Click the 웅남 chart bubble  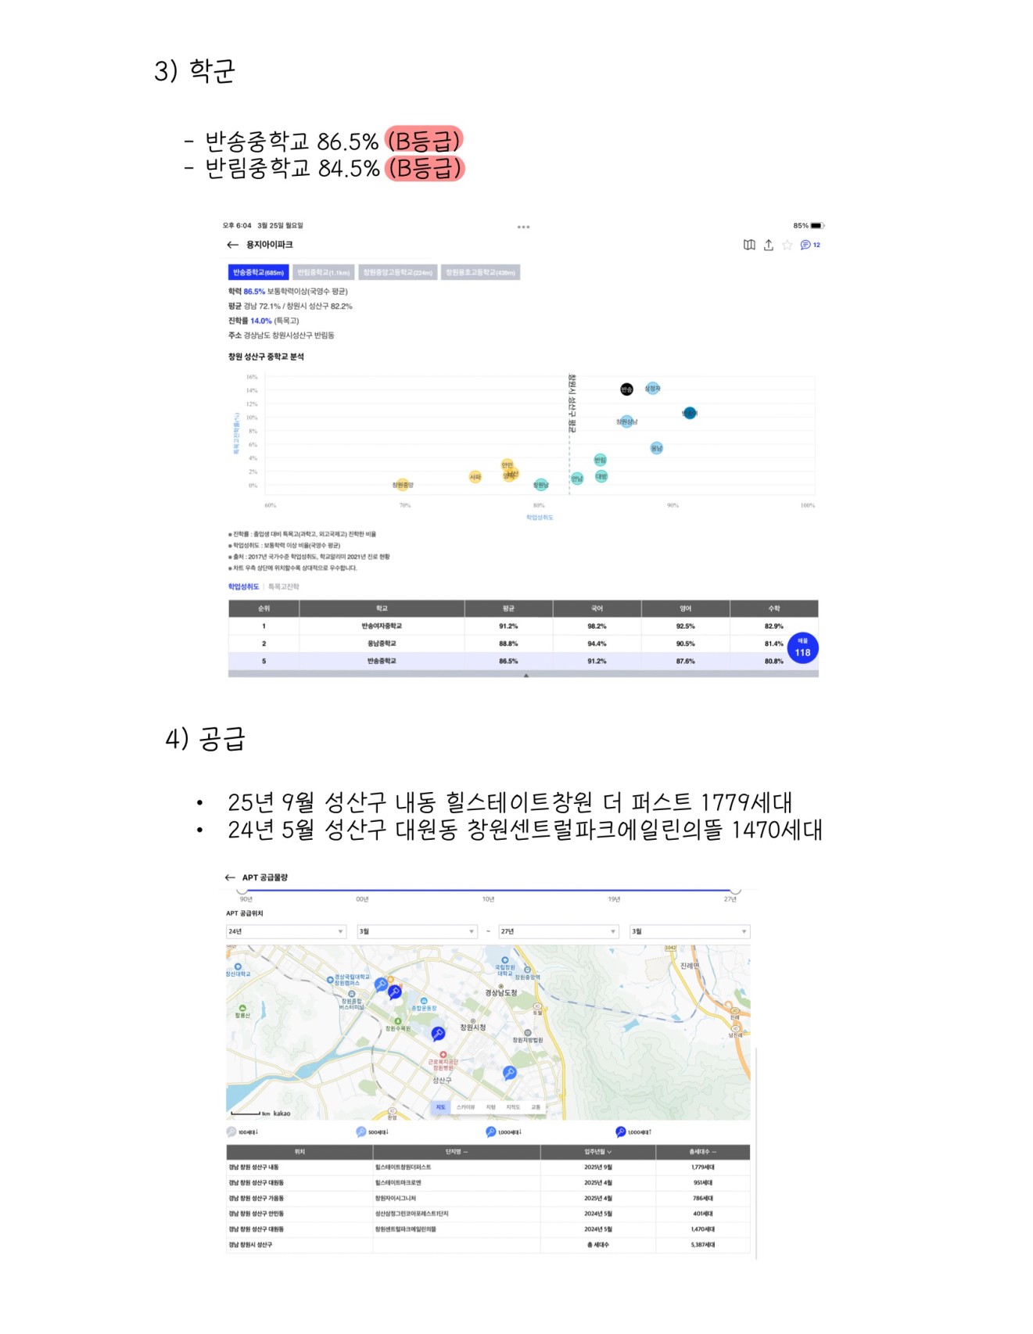pyautogui.click(x=657, y=448)
